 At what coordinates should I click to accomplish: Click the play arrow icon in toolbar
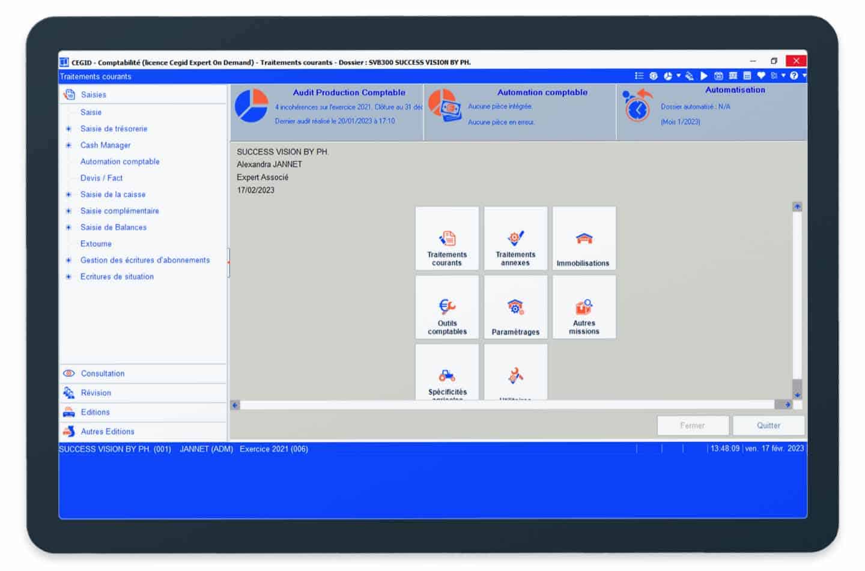(703, 76)
